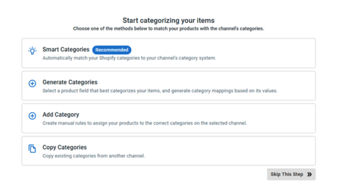
Task: Open the Add Category title
Action: 61,115
